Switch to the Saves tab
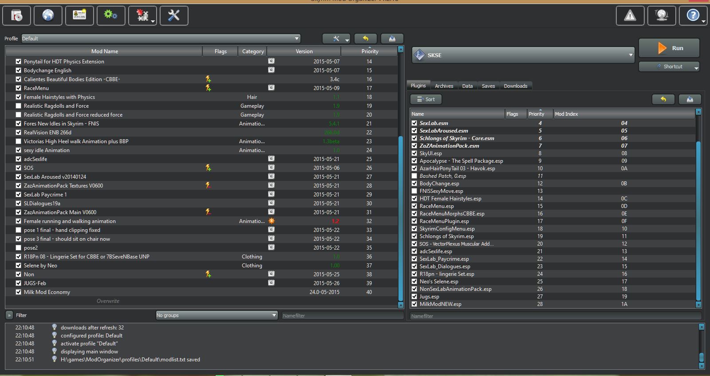The height and width of the screenshot is (376, 710). tap(488, 86)
